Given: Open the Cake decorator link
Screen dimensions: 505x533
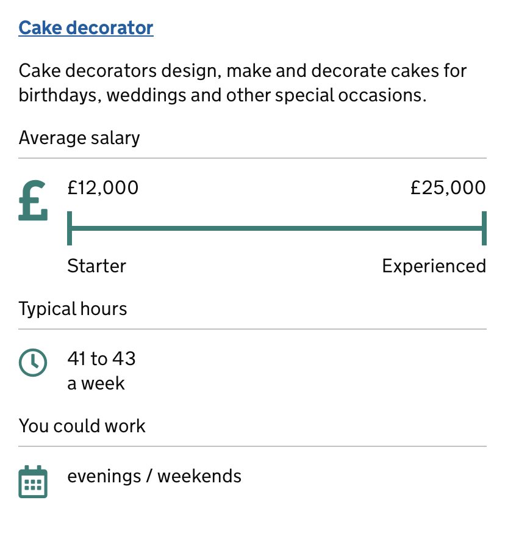Looking at the screenshot, I should click(x=86, y=28).
